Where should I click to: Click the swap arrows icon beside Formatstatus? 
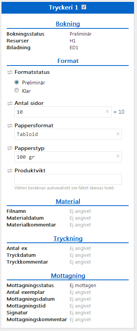point(10,72)
